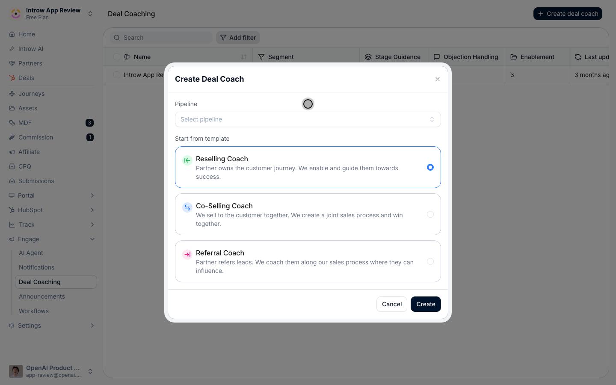Open Workflows under Engage
Viewport: 616px width, 385px height.
coord(34,311)
